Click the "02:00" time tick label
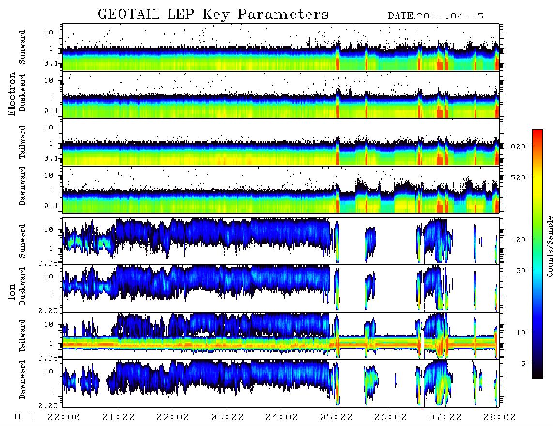 pyautogui.click(x=173, y=417)
